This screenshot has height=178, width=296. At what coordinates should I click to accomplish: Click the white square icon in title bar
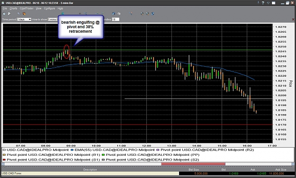[x=273, y=3]
